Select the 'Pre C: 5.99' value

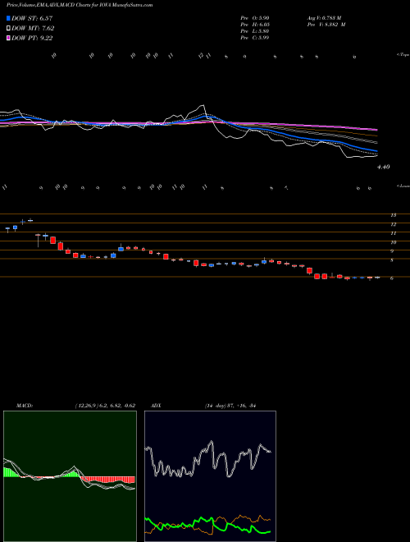[x=255, y=38]
